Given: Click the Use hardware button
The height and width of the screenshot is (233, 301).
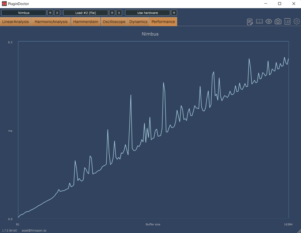Looking at the screenshot, I should (x=148, y=13).
